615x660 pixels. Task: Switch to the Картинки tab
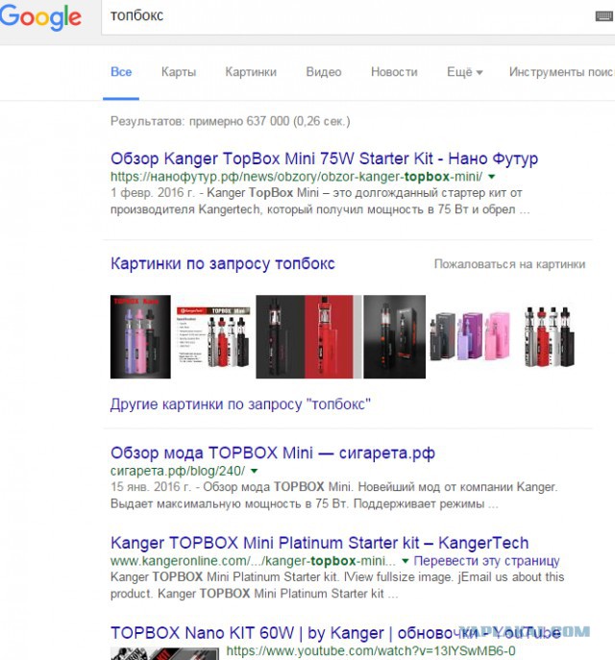pos(251,72)
